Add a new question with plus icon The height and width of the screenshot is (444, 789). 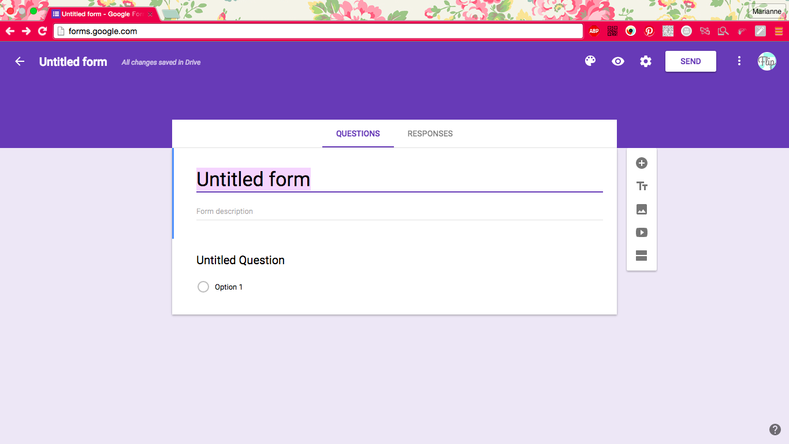(642, 163)
